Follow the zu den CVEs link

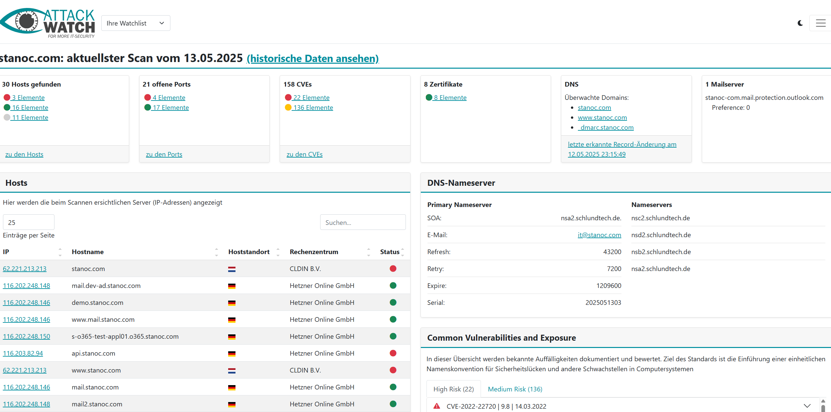tap(304, 154)
